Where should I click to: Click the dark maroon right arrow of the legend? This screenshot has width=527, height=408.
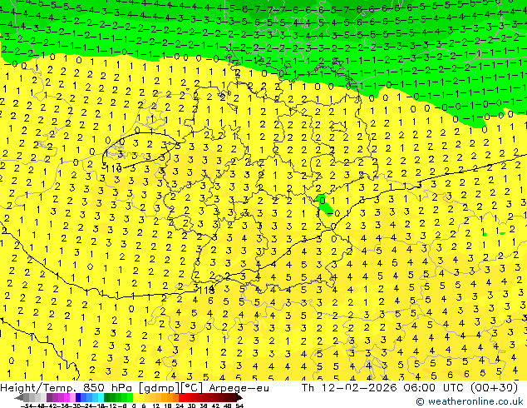(239, 398)
